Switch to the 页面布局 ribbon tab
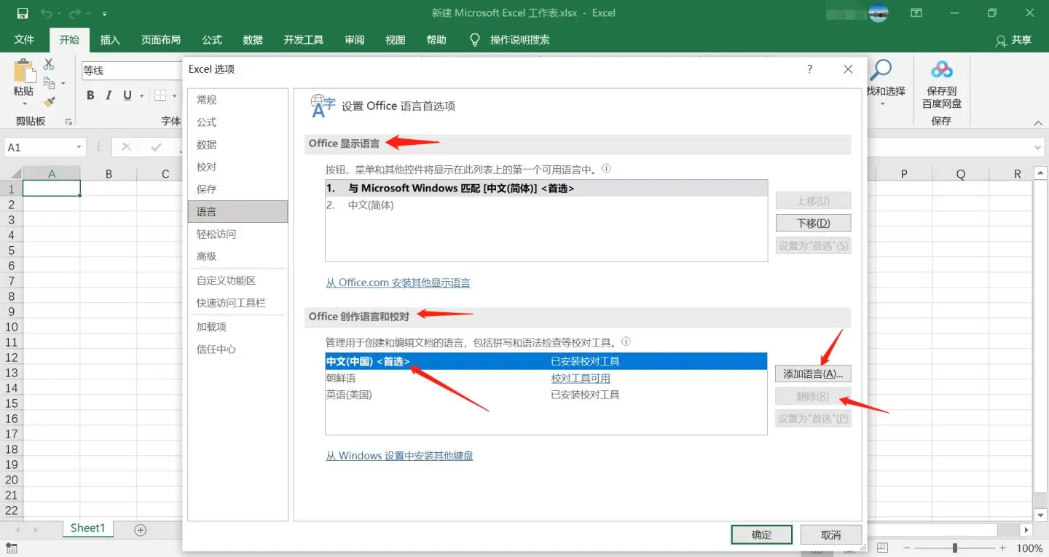Viewport: 1049px width, 557px height. click(x=161, y=40)
